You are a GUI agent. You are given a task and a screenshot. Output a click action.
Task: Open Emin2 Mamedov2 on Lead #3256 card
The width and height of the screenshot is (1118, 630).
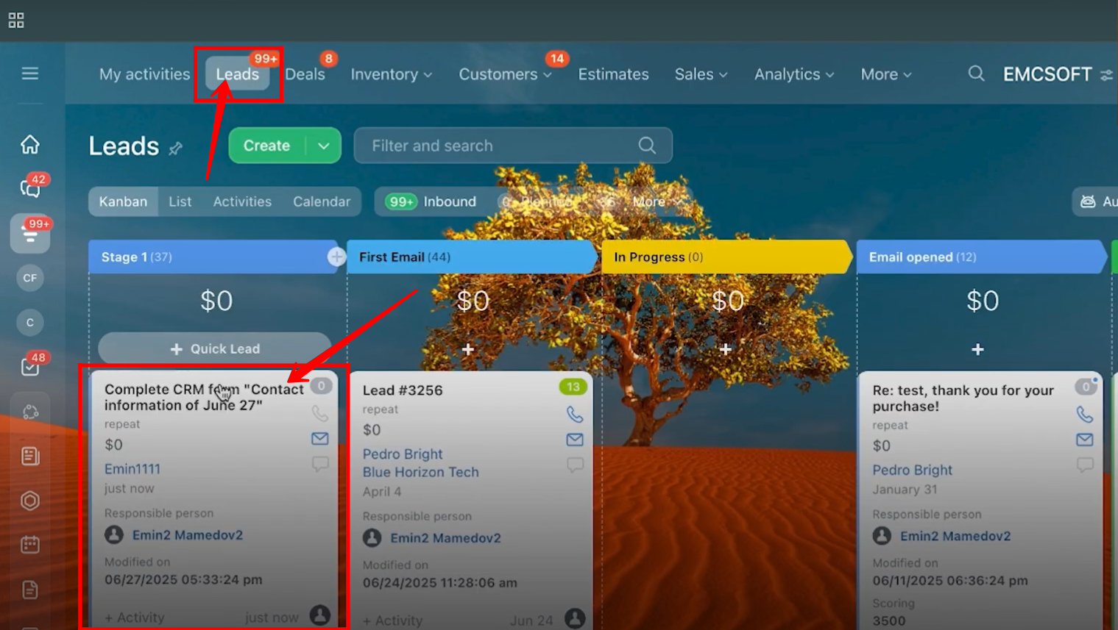445,538
